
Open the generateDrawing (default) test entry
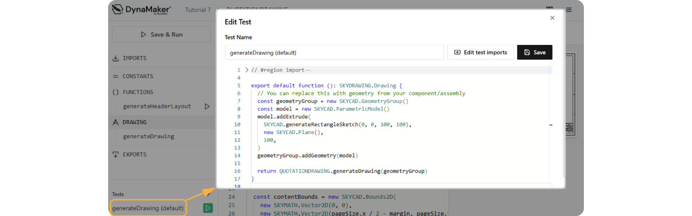148,208
